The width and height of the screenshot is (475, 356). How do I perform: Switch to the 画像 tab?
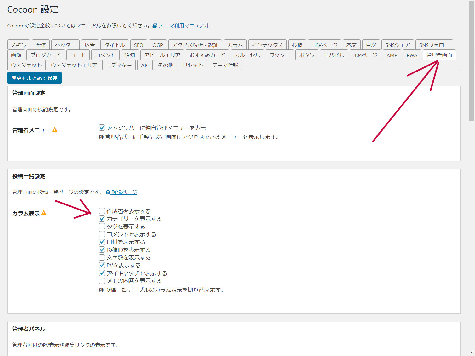(16, 55)
